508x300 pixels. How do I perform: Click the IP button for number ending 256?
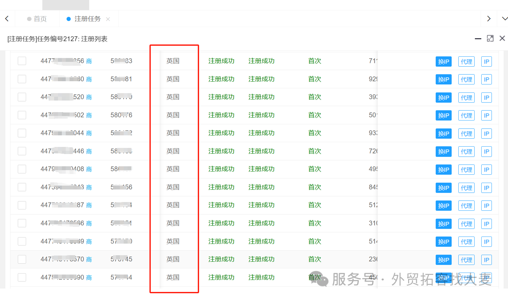tap(486, 62)
